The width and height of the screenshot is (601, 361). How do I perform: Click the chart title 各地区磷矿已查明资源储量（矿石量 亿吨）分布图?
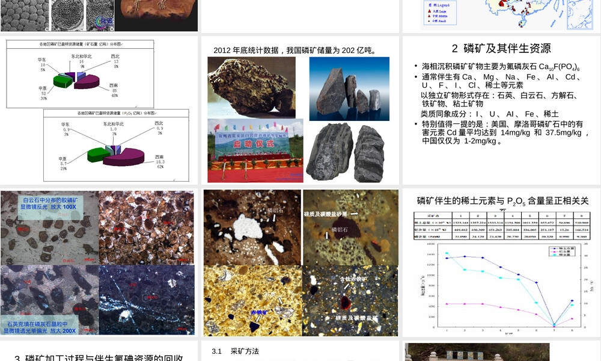pos(80,44)
